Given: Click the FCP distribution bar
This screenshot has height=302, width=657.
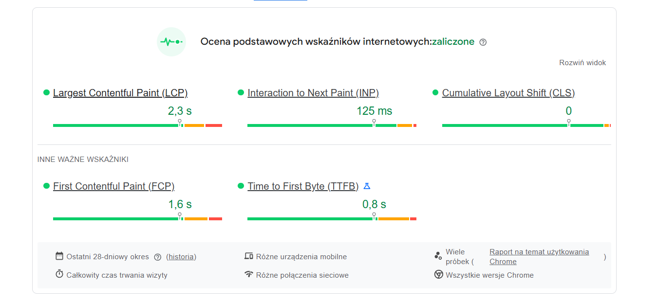Looking at the screenshot, I should click(137, 219).
